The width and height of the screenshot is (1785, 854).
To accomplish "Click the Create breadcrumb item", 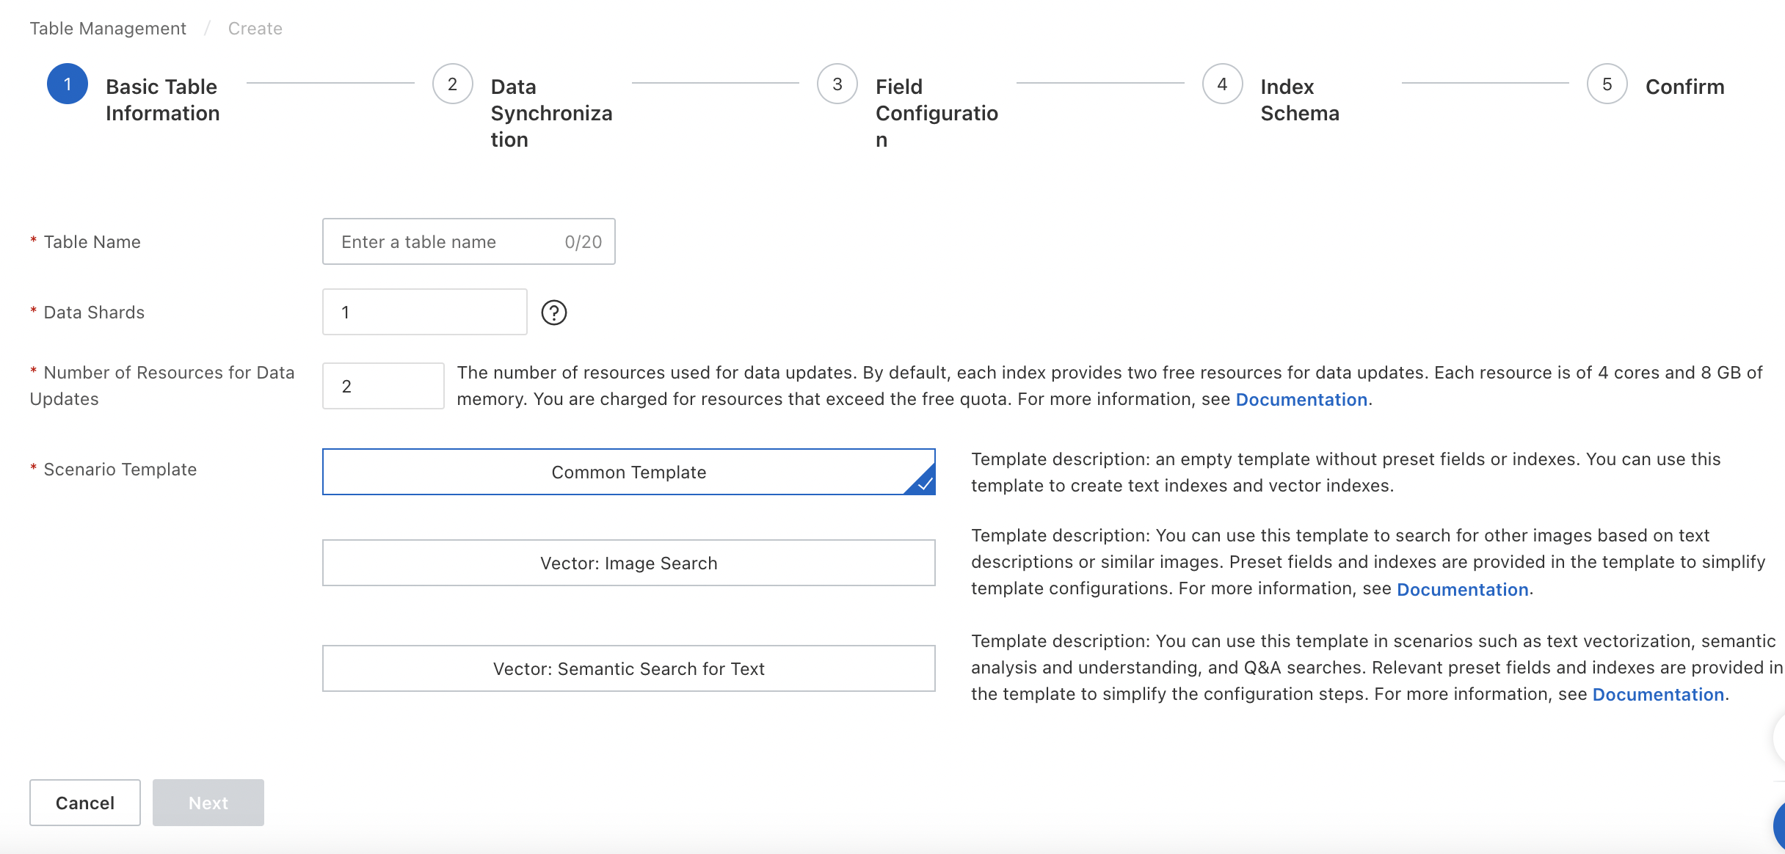I will [x=255, y=29].
